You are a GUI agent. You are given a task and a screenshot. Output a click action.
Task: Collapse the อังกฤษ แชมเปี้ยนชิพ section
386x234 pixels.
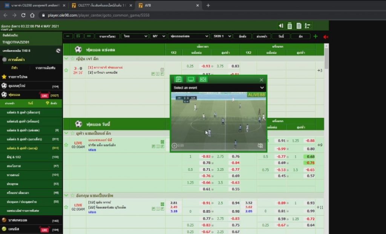(x=66, y=195)
